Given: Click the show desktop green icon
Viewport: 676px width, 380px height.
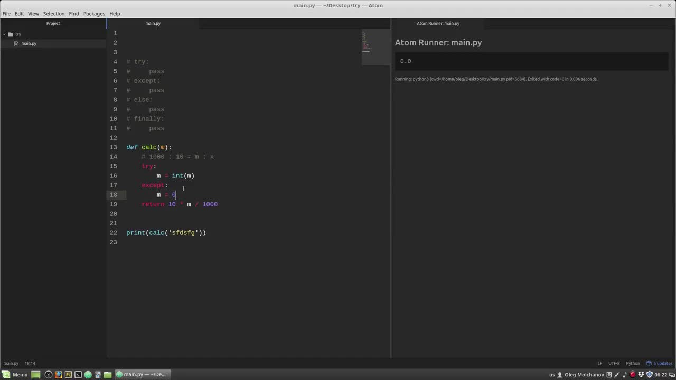Looking at the screenshot, I should [x=35, y=375].
